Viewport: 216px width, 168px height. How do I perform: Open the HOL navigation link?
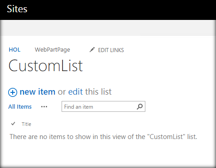(x=14, y=50)
